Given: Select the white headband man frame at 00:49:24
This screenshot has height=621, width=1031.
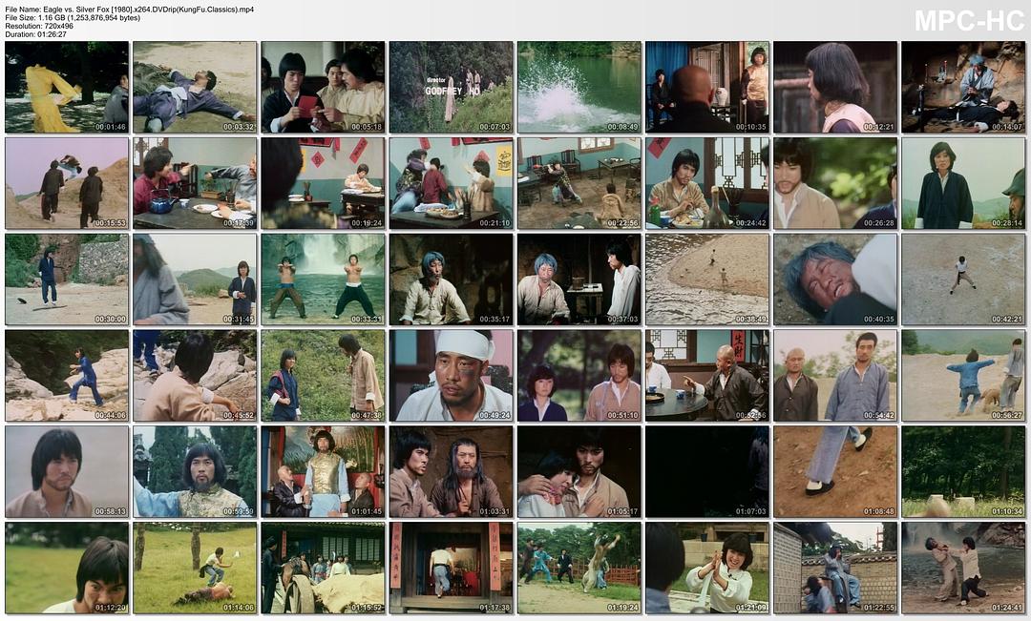Looking at the screenshot, I should (452, 375).
